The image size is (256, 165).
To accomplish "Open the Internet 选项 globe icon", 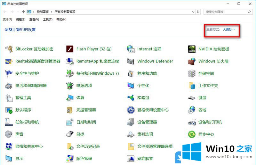I will (x=131, y=49).
